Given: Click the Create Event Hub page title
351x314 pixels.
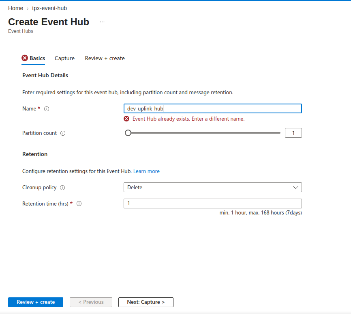Looking at the screenshot, I should click(x=49, y=22).
